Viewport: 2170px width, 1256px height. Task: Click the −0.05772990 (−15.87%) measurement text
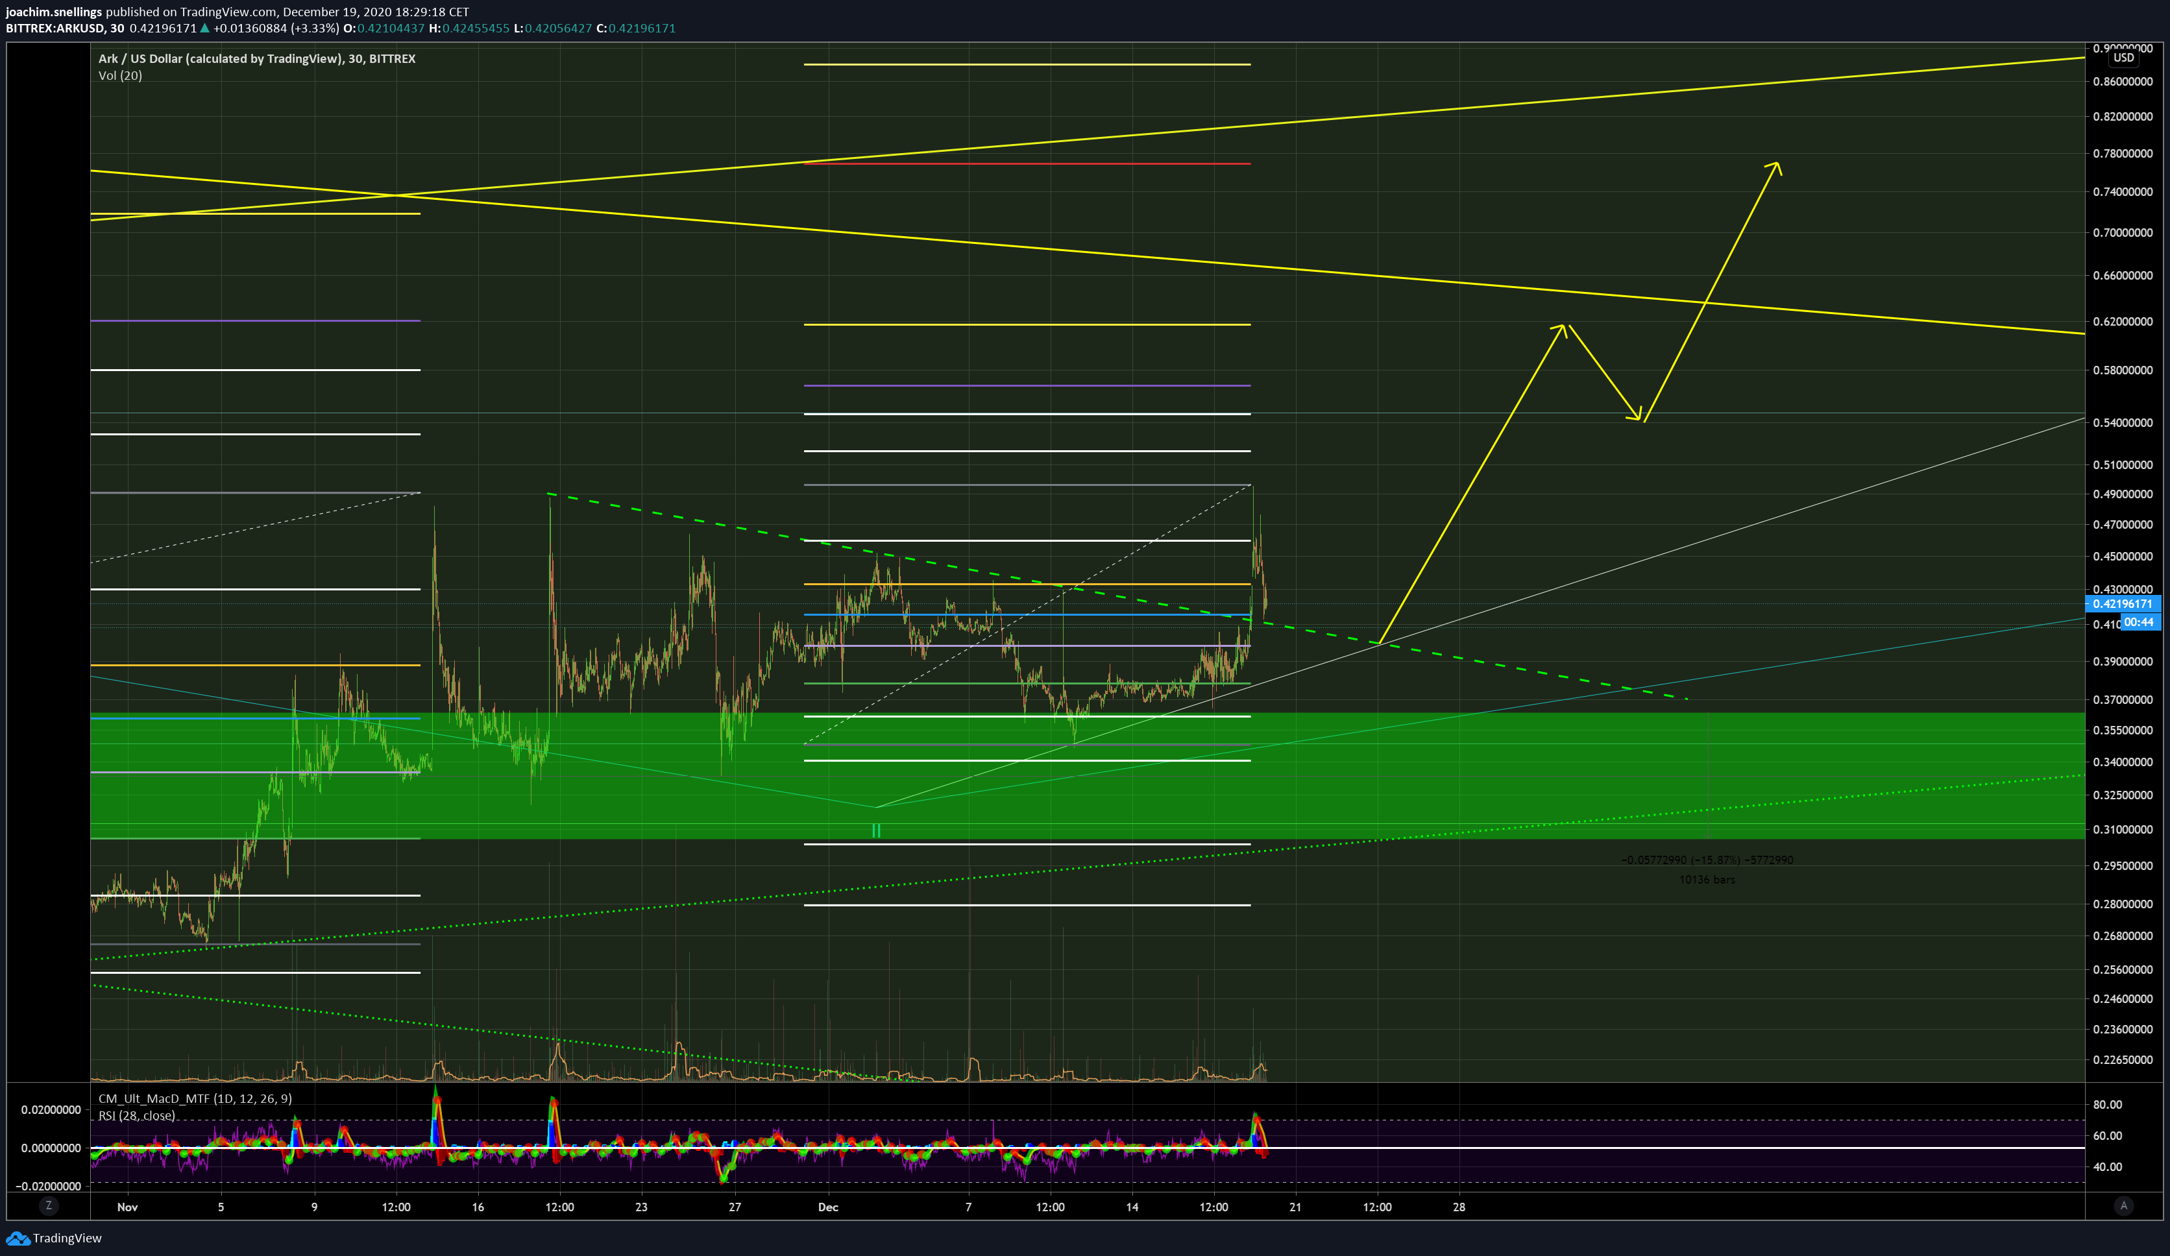(1707, 860)
